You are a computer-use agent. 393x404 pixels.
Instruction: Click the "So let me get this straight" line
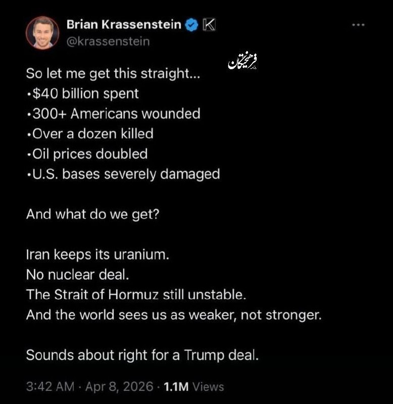click(112, 73)
